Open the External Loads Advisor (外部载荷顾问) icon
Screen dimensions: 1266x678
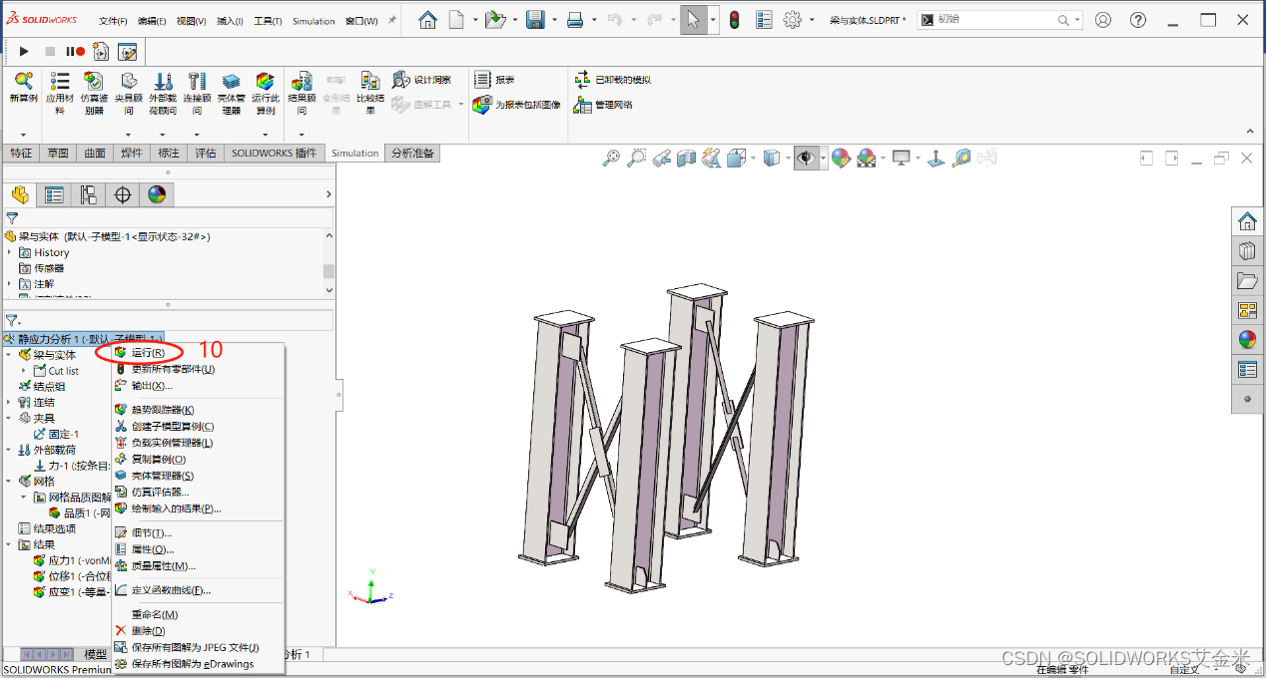tap(163, 82)
